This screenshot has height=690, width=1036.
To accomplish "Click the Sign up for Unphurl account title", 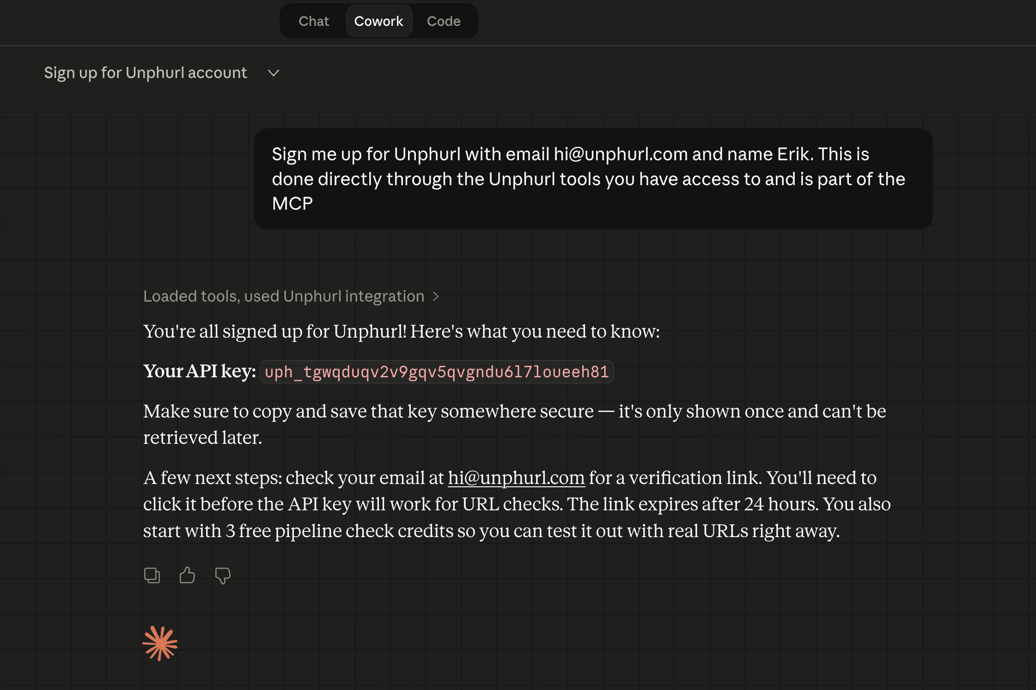I will point(146,73).
